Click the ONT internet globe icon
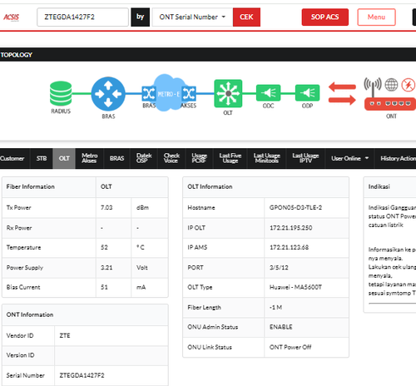 (391, 85)
